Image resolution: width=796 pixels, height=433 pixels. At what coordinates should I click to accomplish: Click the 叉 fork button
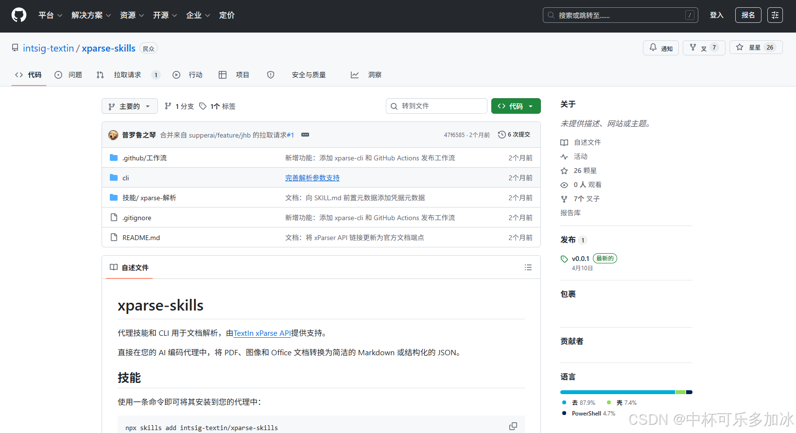pyautogui.click(x=704, y=48)
